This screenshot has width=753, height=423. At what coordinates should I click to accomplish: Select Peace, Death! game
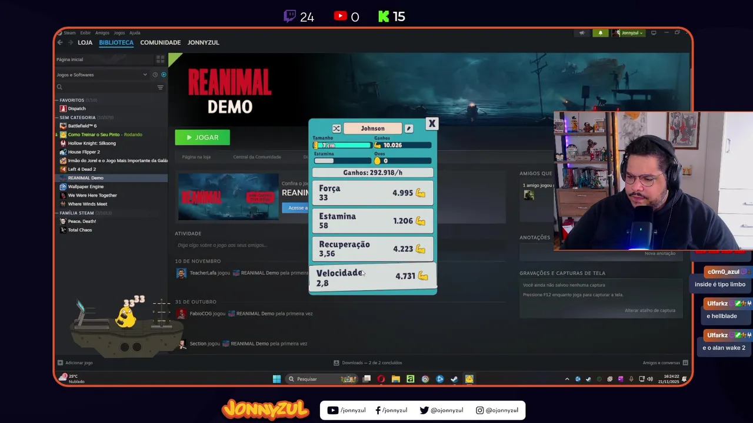click(x=82, y=221)
